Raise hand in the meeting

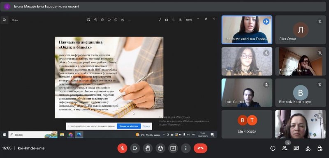click(x=148, y=149)
